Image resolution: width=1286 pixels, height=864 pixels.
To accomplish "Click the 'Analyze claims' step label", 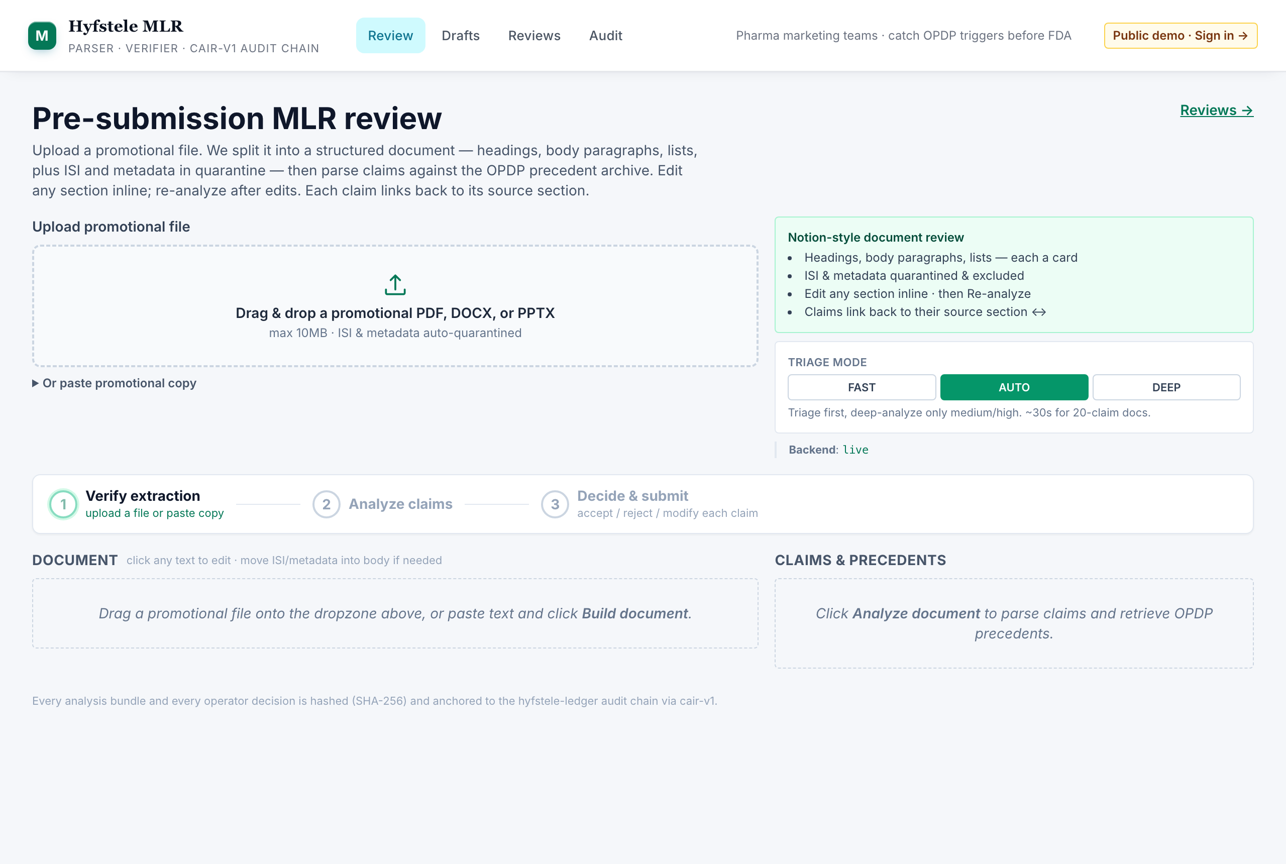I will (x=400, y=504).
